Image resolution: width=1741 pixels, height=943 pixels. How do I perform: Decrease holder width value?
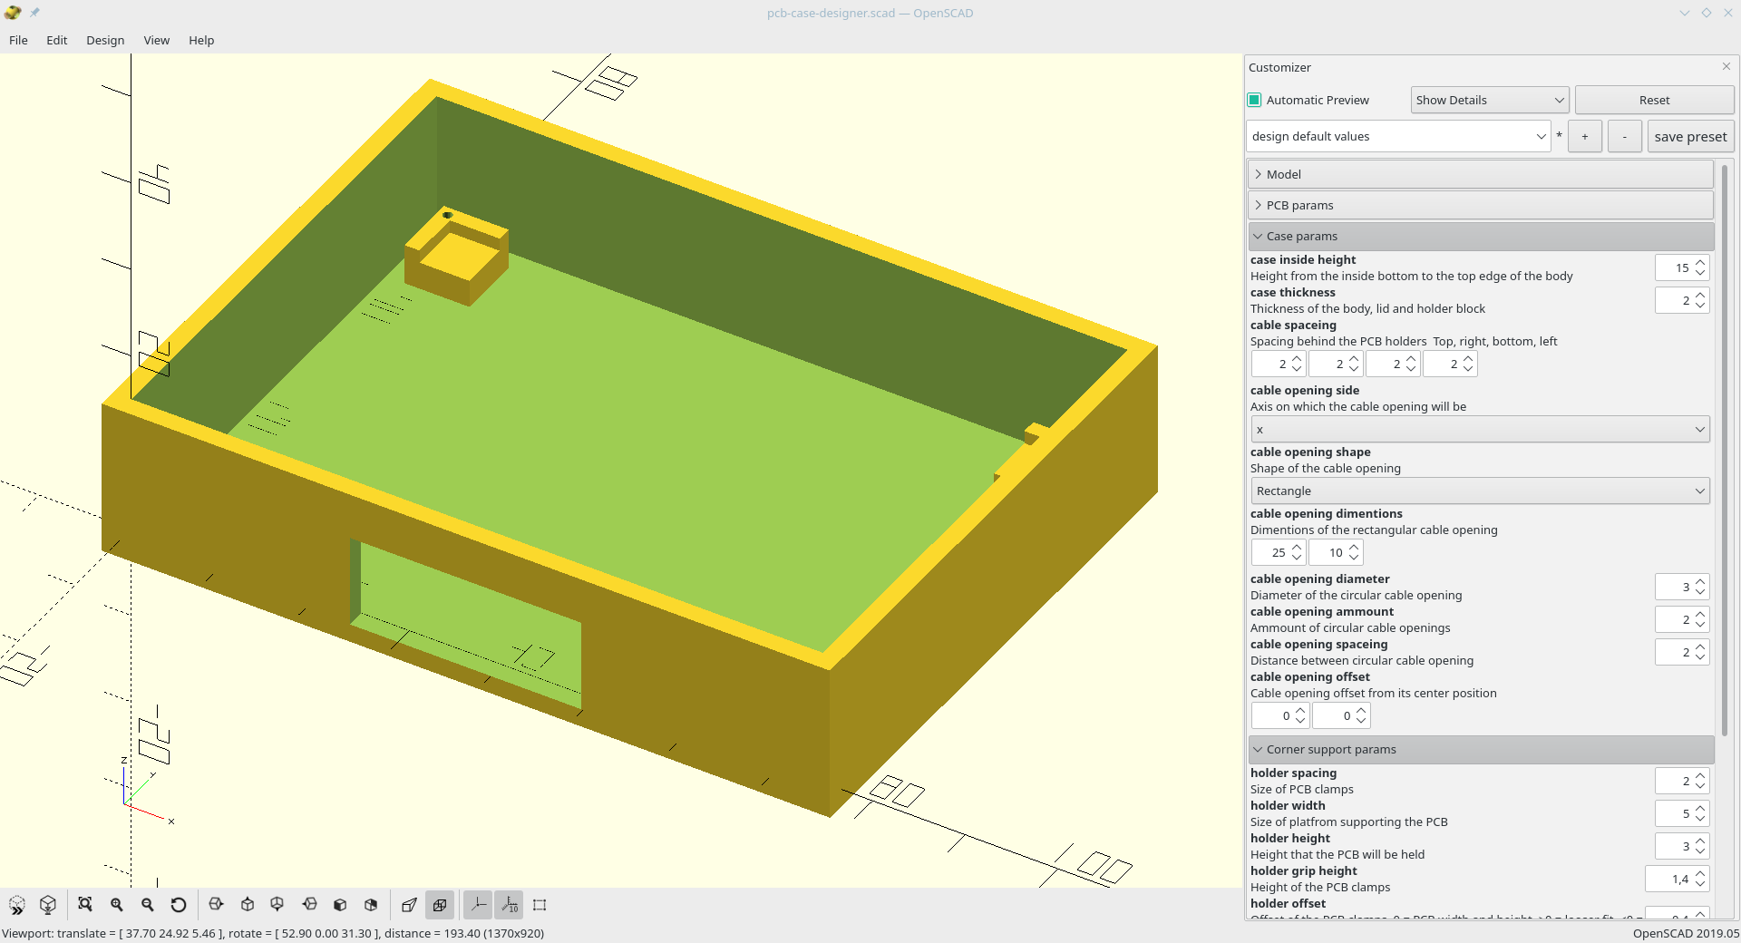coord(1700,818)
